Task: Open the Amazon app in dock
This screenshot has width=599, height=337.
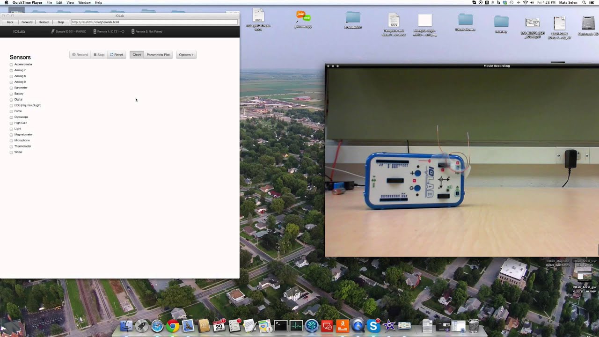Action: click(x=343, y=326)
